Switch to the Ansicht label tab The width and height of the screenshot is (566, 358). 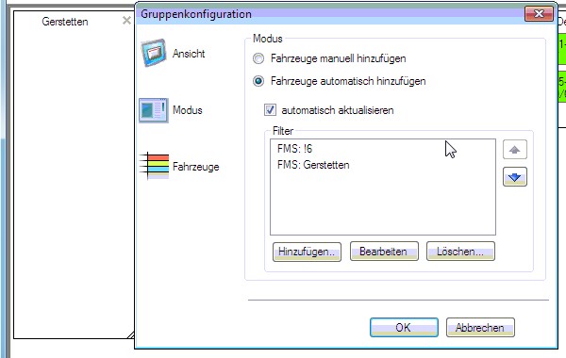coord(189,54)
